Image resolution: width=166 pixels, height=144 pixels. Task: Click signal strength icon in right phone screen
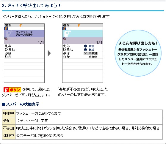[x=68, y=25]
